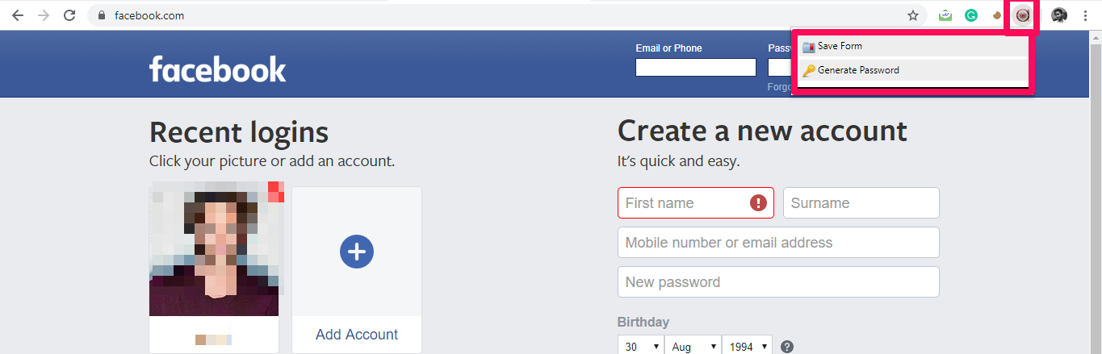The height and width of the screenshot is (354, 1102).
Task: Expand the birthday day dropdown
Action: [x=640, y=346]
